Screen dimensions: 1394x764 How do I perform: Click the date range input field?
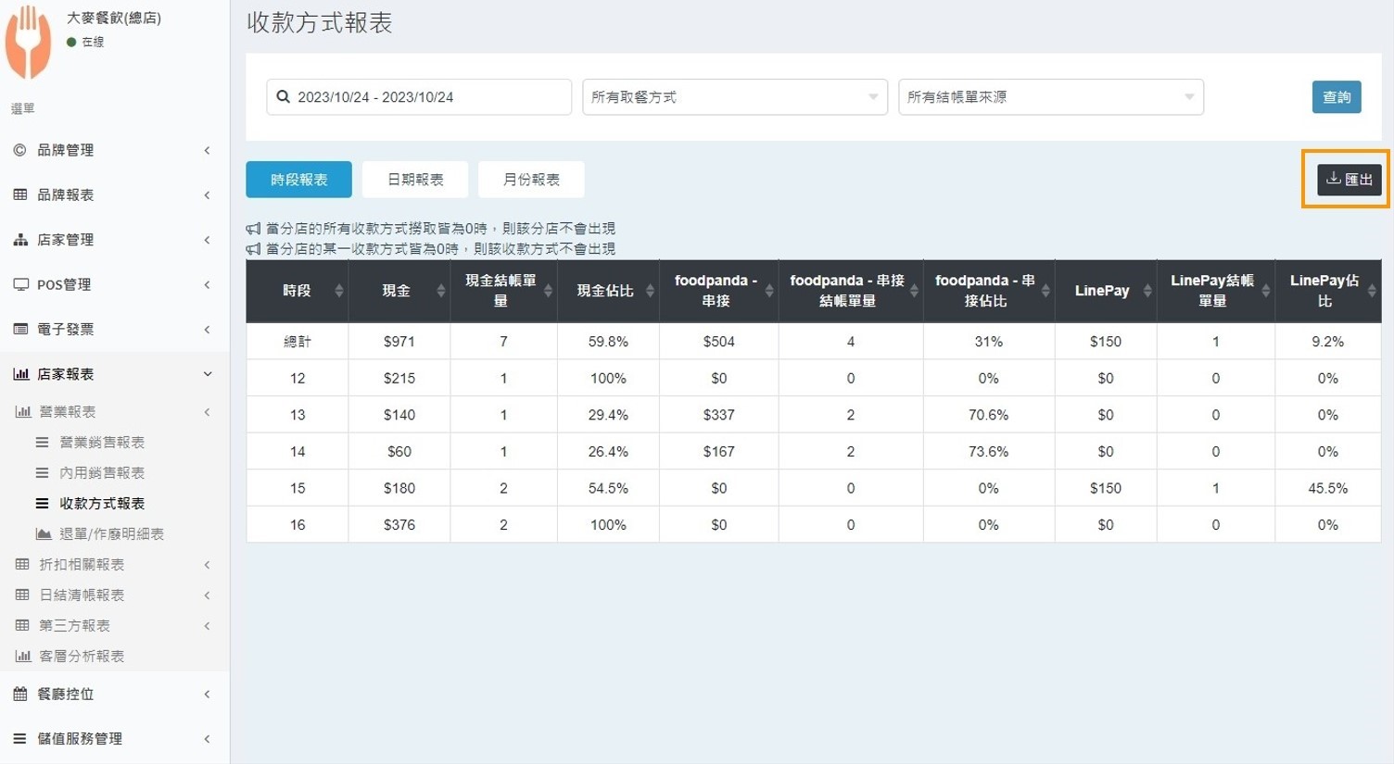point(426,97)
